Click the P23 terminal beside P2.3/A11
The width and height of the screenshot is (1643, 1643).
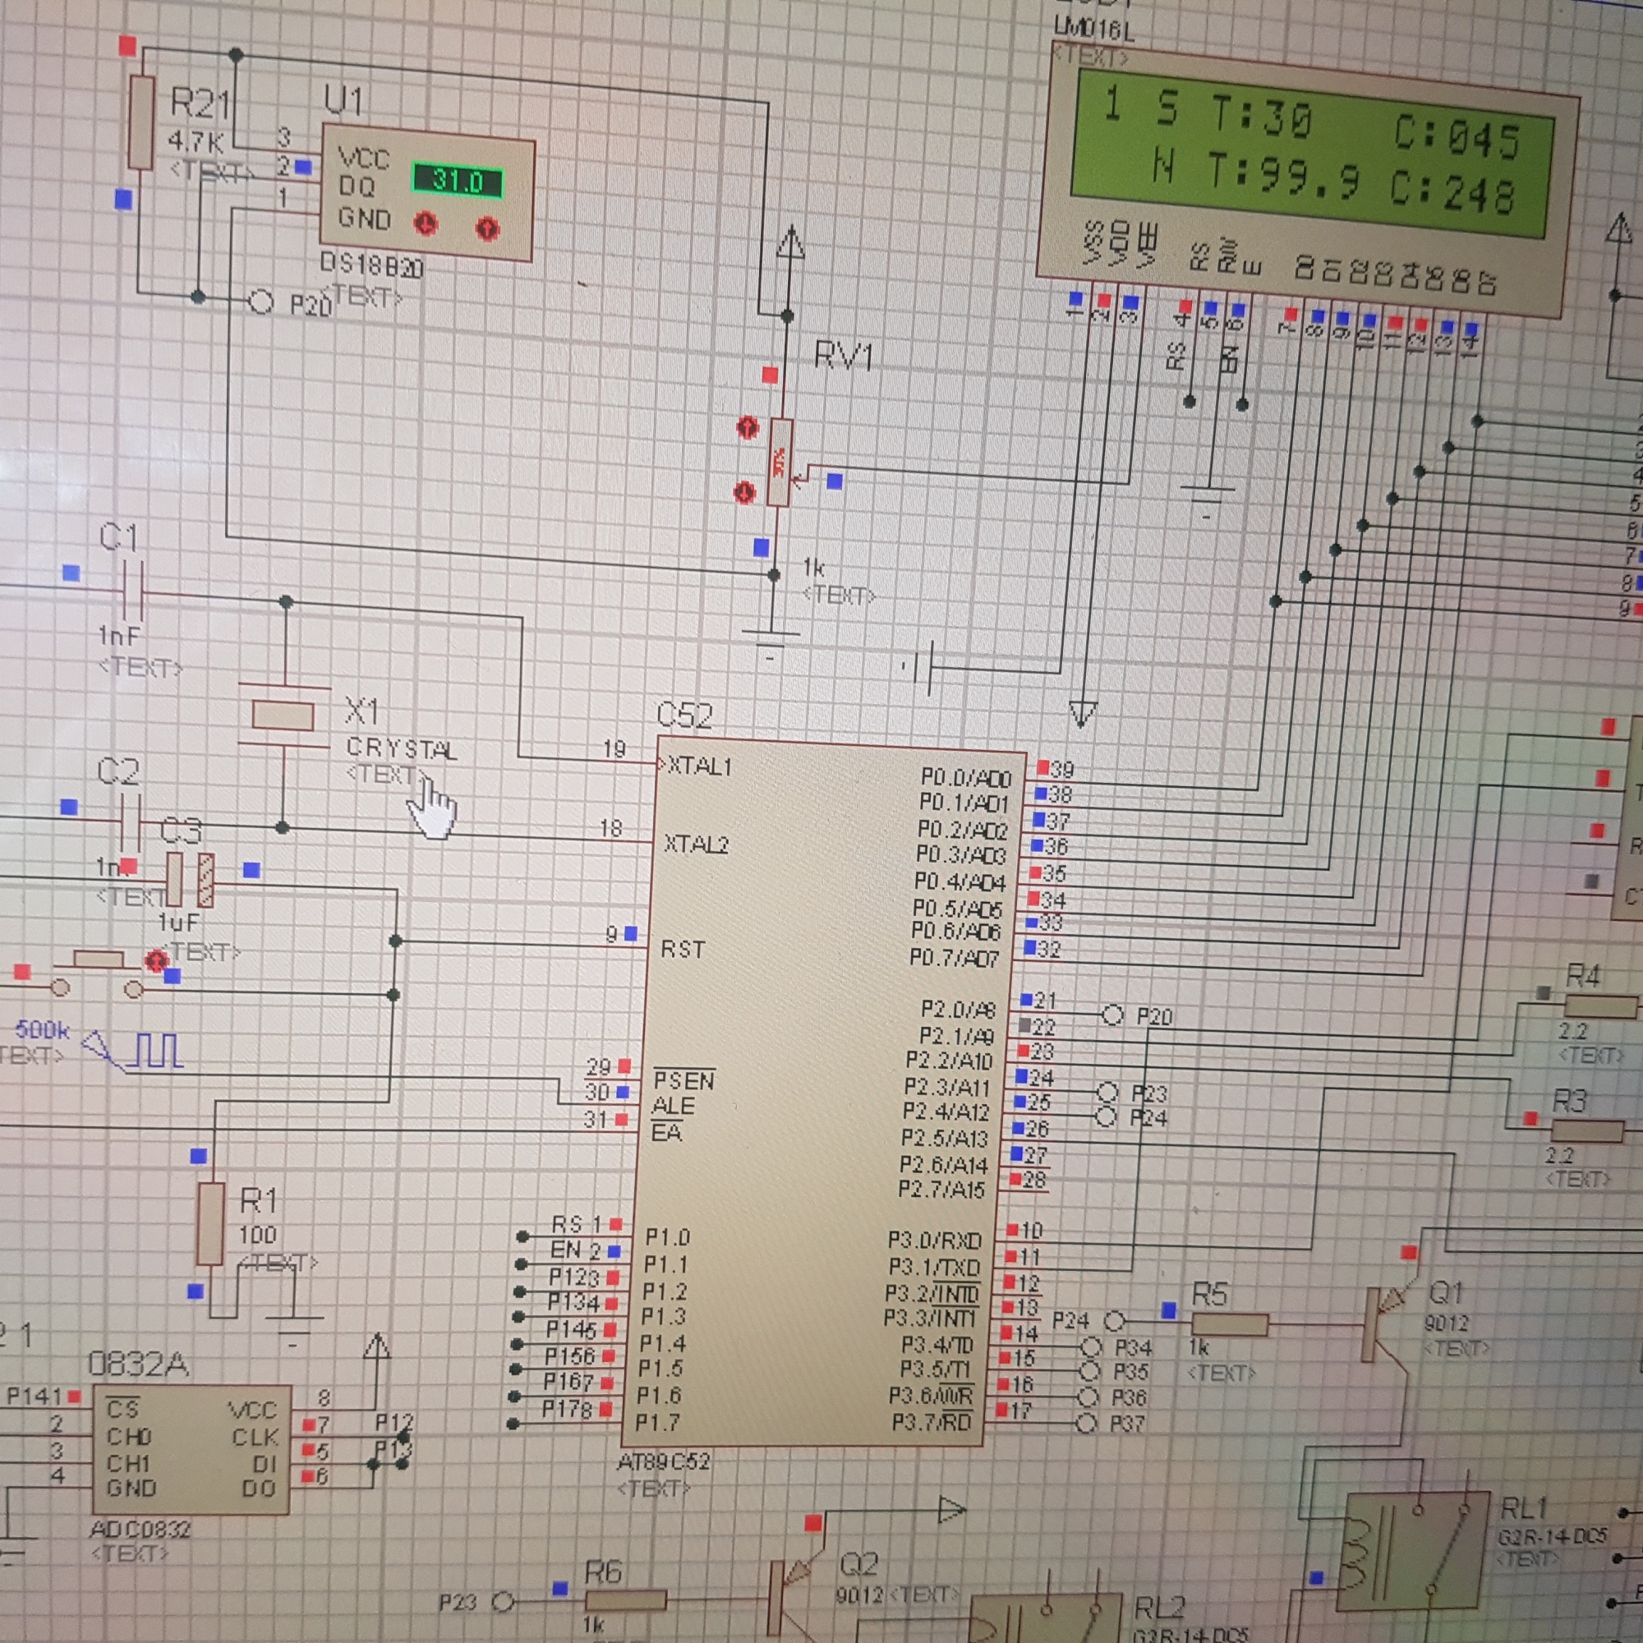[x=1107, y=1092]
